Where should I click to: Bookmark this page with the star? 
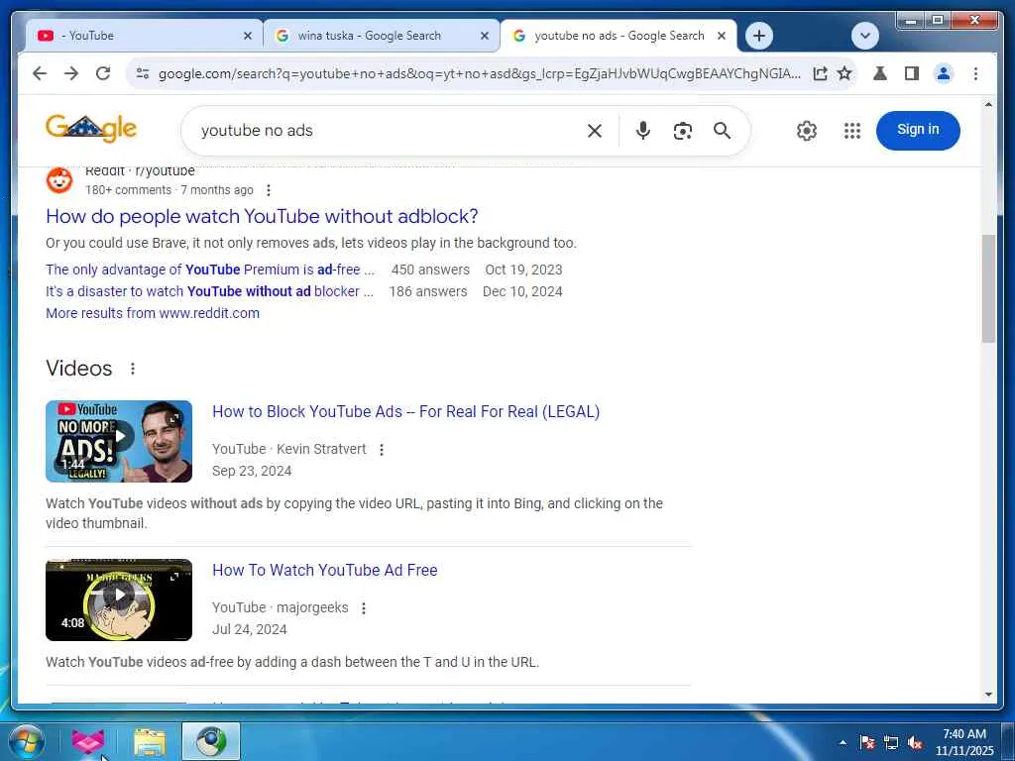tap(845, 73)
